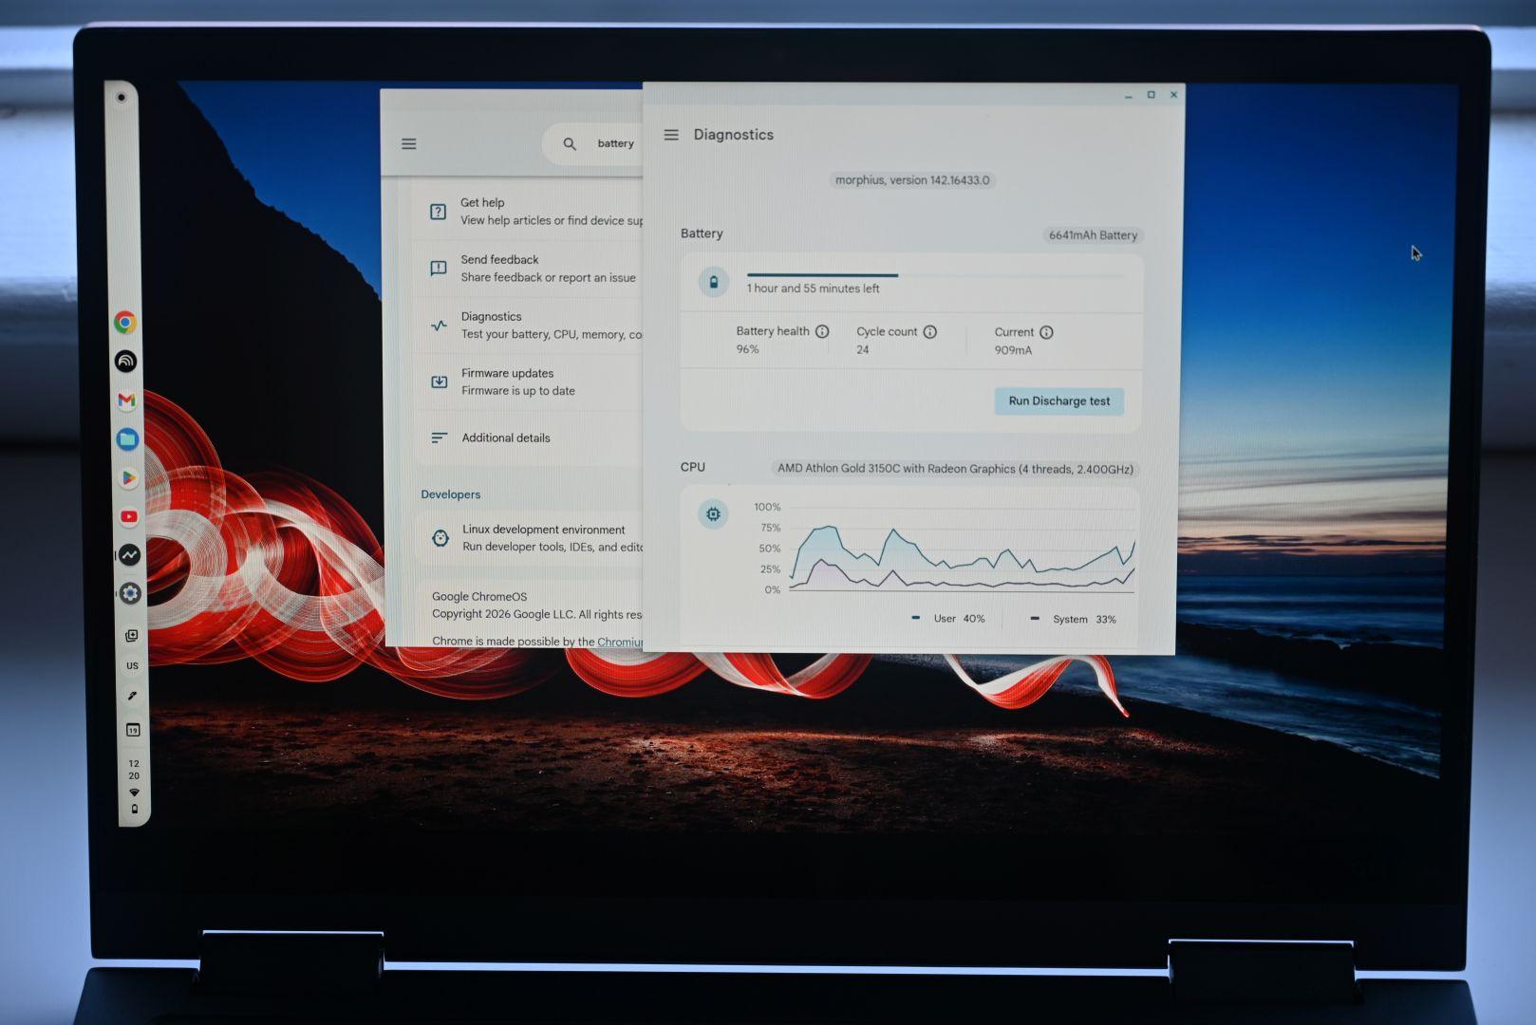The image size is (1536, 1025).
Task: Open the Settings window hamburger menu
Action: click(409, 144)
